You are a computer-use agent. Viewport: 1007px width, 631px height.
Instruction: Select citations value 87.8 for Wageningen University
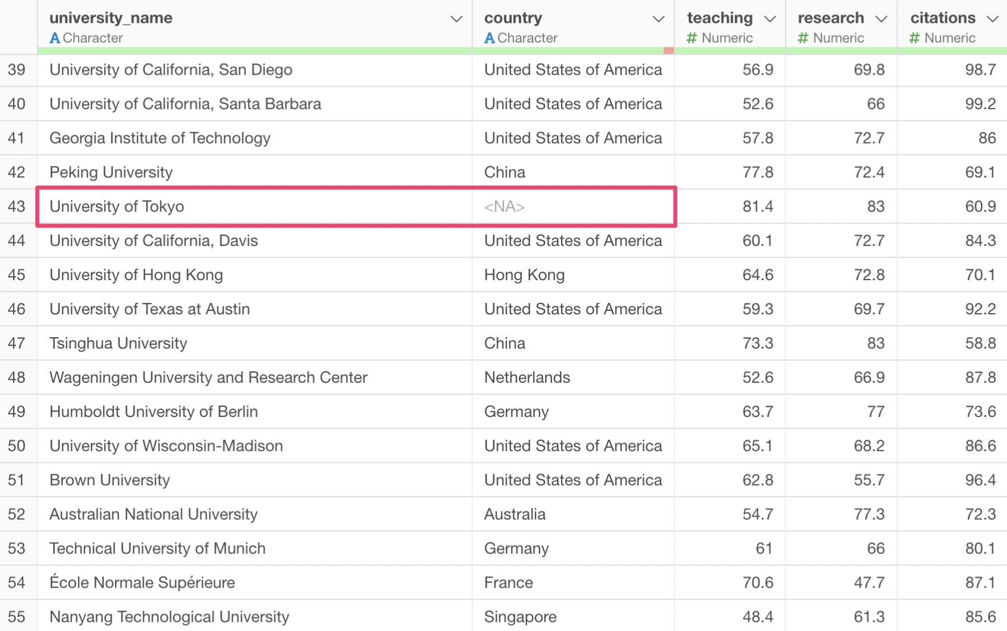(952, 378)
